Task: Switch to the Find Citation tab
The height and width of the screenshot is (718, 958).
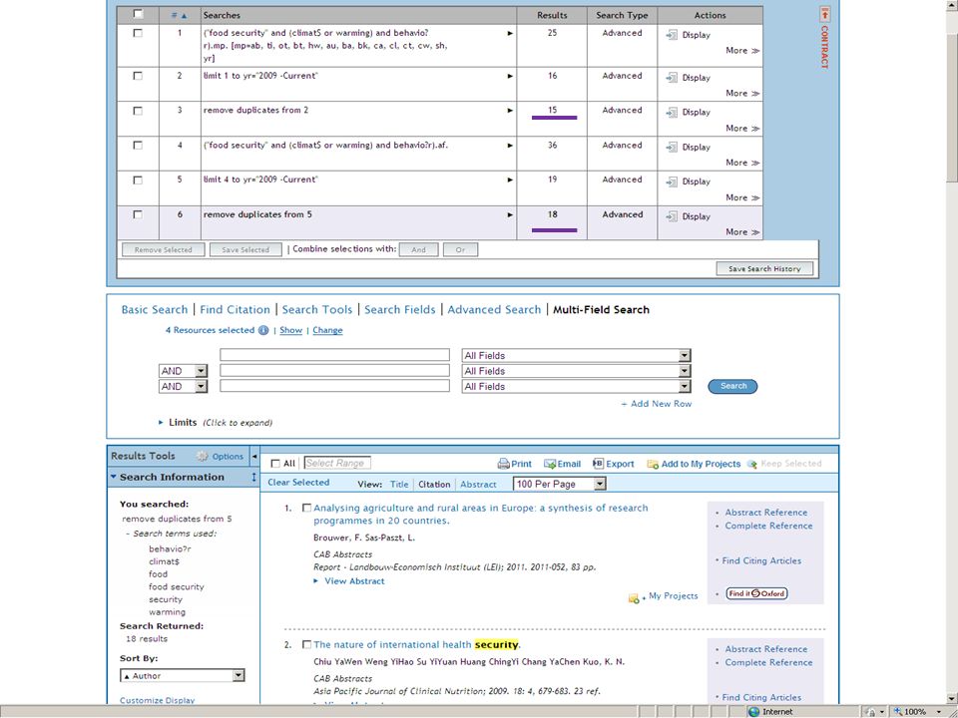Action: click(x=235, y=309)
